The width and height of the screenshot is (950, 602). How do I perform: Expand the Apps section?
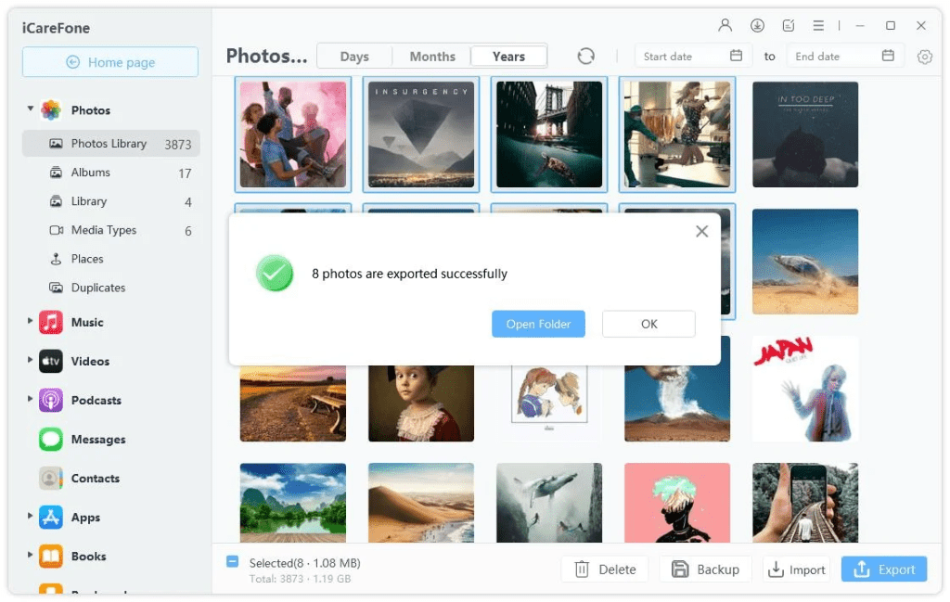30,516
